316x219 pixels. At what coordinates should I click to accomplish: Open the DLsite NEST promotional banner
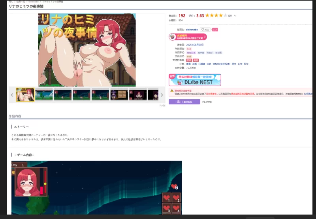tap(195, 80)
